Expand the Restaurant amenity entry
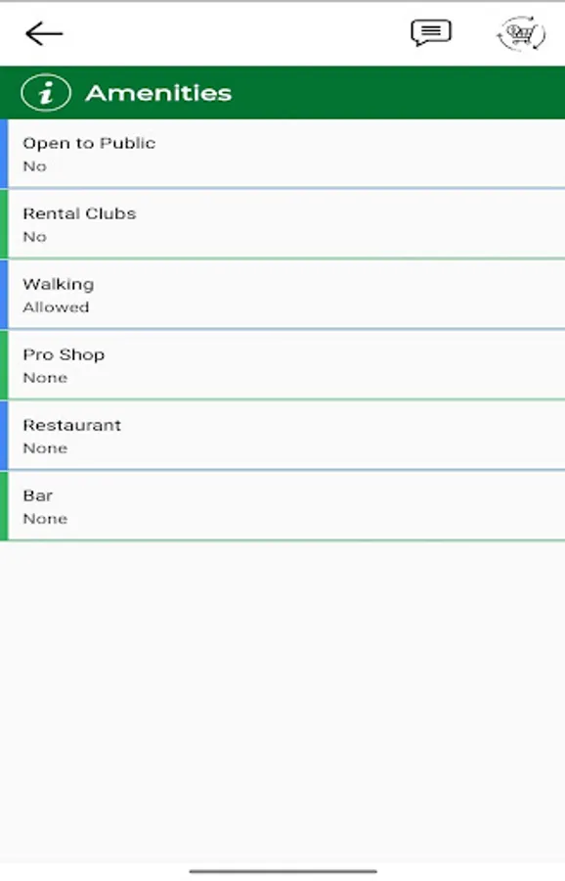This screenshot has height=881, width=565. coord(282,436)
